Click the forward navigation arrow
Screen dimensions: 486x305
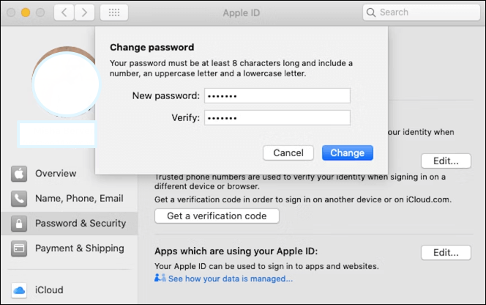coord(86,12)
